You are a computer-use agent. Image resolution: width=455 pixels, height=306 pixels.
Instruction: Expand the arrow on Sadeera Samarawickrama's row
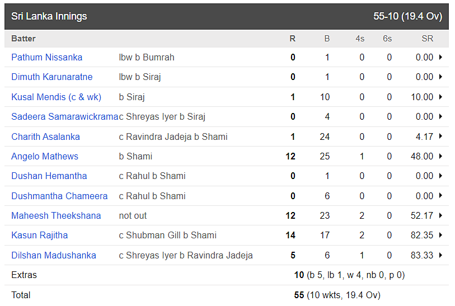coord(441,116)
